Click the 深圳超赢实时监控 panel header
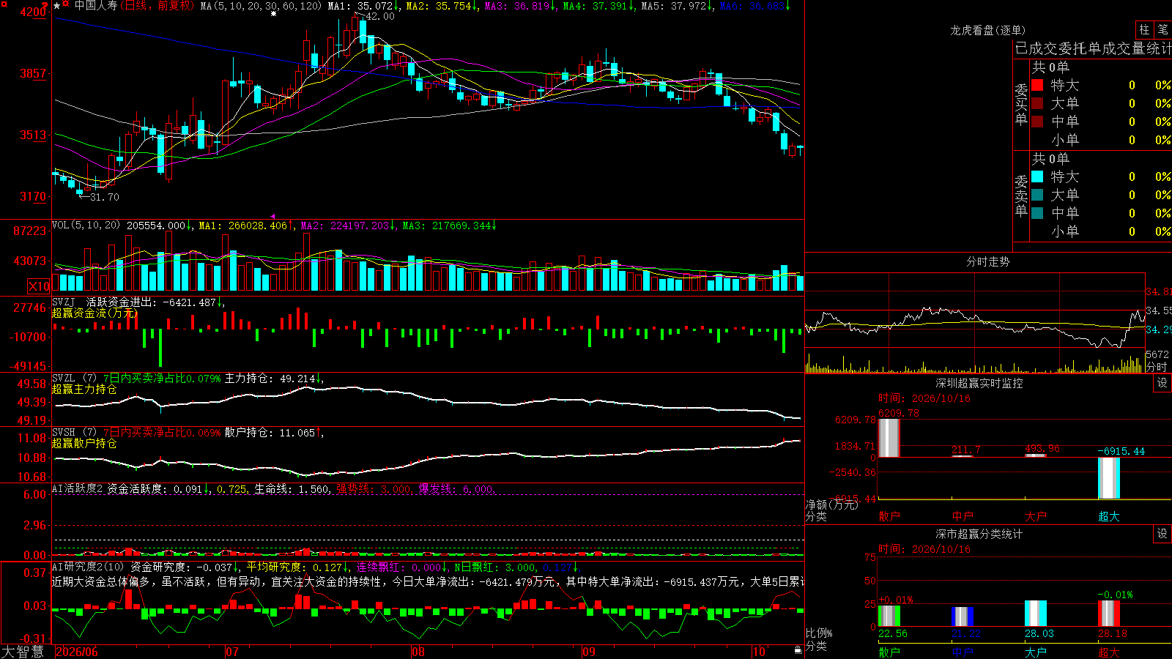Screen dimensions: 1172x659 [979, 383]
